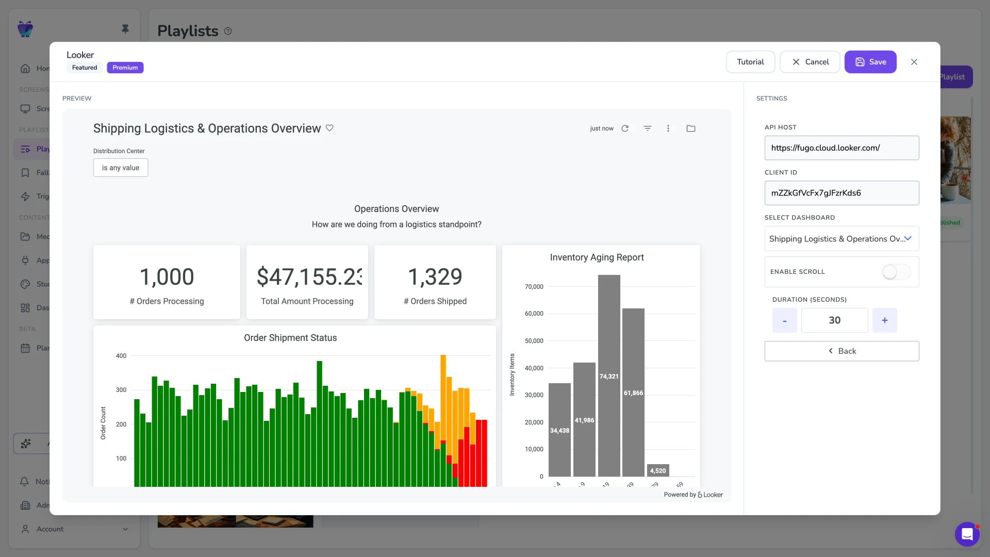Image resolution: width=990 pixels, height=557 pixels.
Task: Click the AI sparkle icon in sidebar
Action: [26, 444]
